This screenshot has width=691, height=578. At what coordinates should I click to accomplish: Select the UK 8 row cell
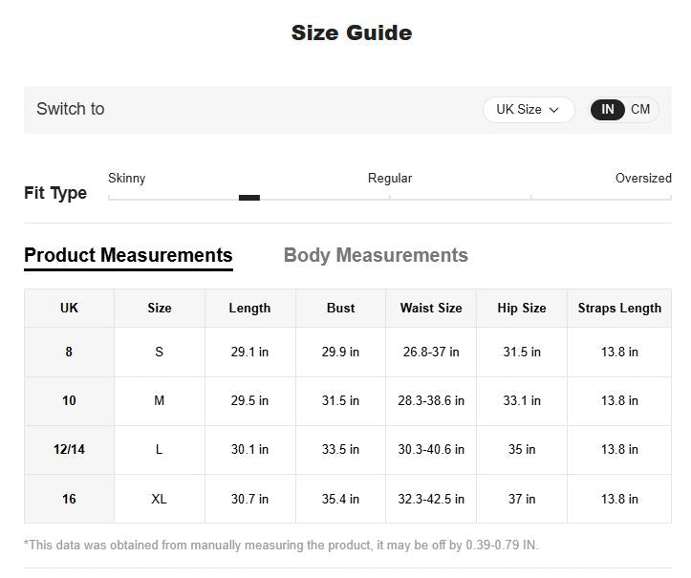click(x=69, y=352)
